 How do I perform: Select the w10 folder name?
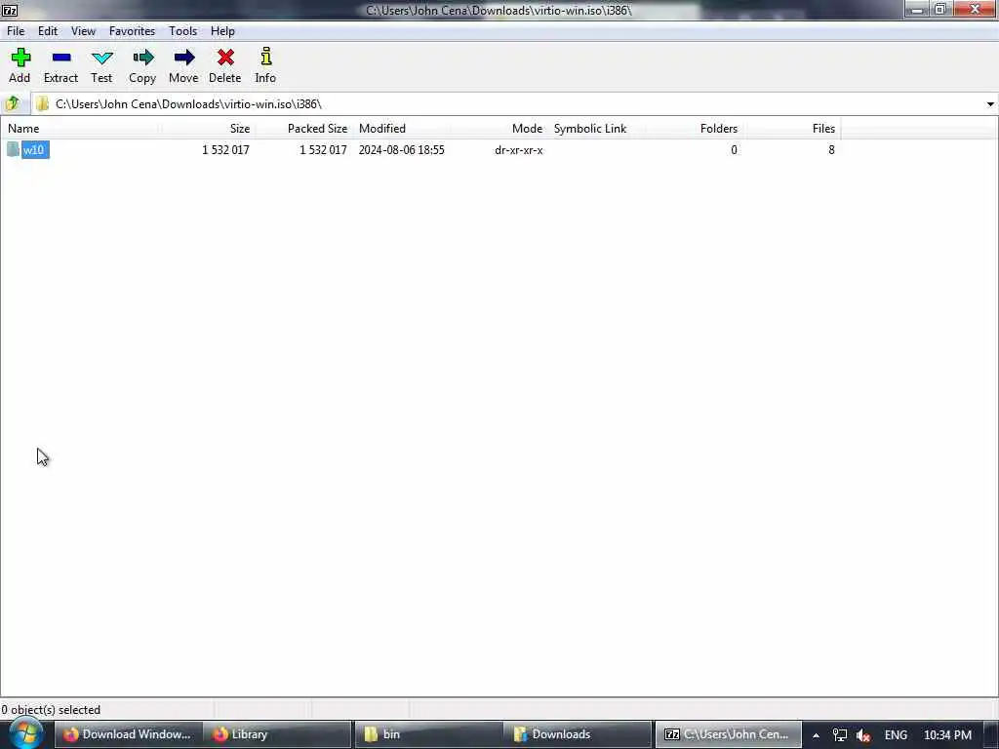35,149
